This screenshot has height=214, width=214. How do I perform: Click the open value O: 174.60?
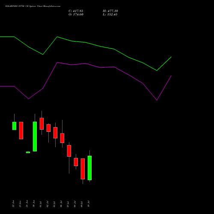(76, 15)
